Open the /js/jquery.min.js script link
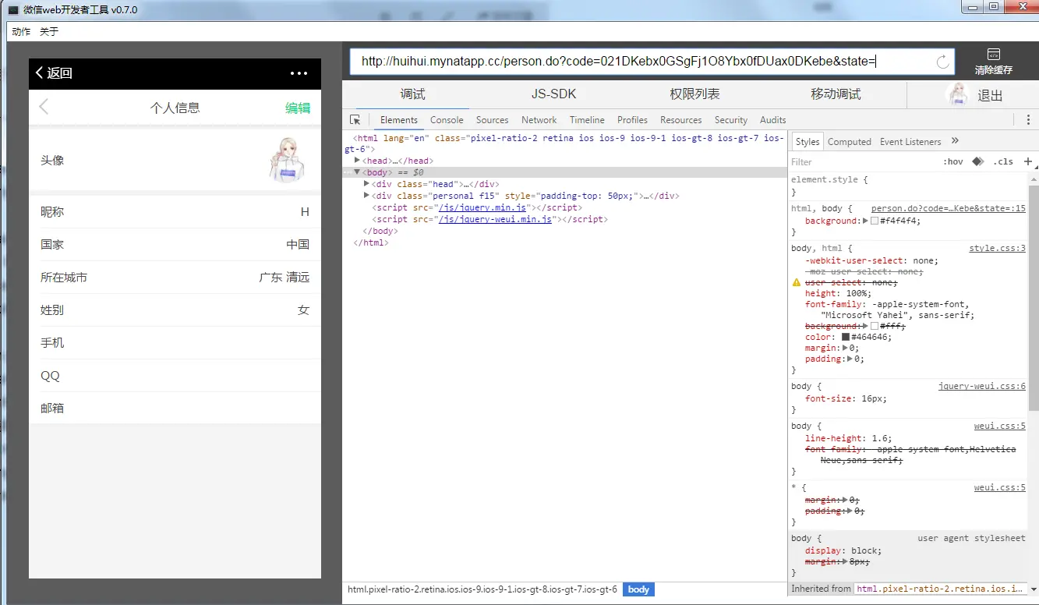This screenshot has width=1039, height=605. [482, 207]
